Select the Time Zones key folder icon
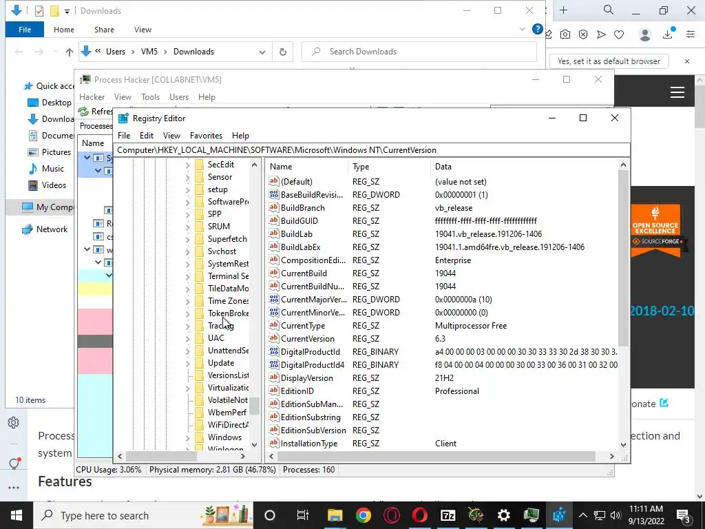Viewport: 705px width, 529px height. point(199,301)
